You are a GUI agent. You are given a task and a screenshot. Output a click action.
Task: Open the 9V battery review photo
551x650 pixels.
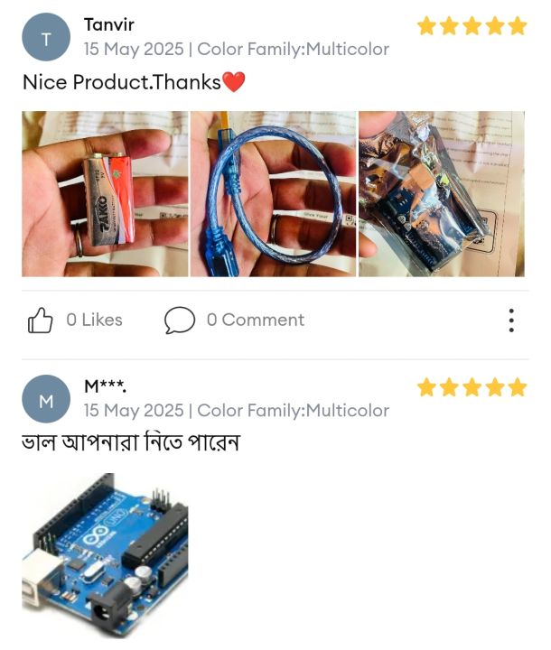105,193
